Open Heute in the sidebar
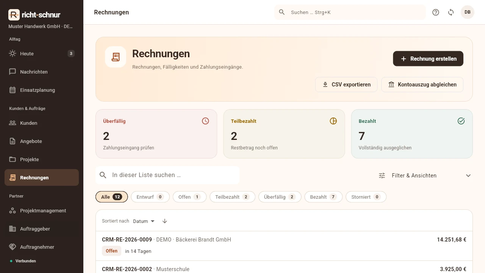The height and width of the screenshot is (273, 485). click(42, 53)
